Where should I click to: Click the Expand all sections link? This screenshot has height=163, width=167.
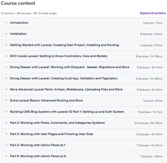tap(153, 13)
